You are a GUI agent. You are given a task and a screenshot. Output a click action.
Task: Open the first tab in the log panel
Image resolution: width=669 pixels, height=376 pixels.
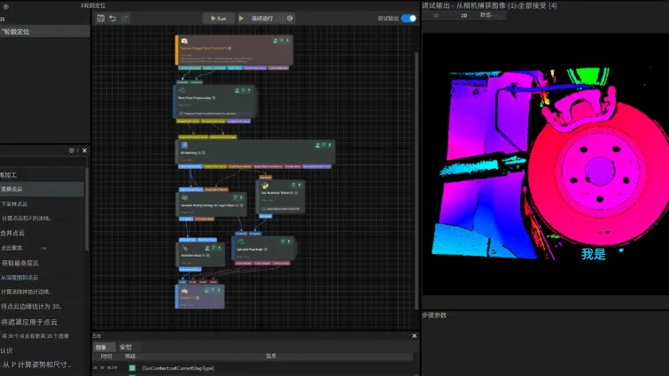(102, 347)
